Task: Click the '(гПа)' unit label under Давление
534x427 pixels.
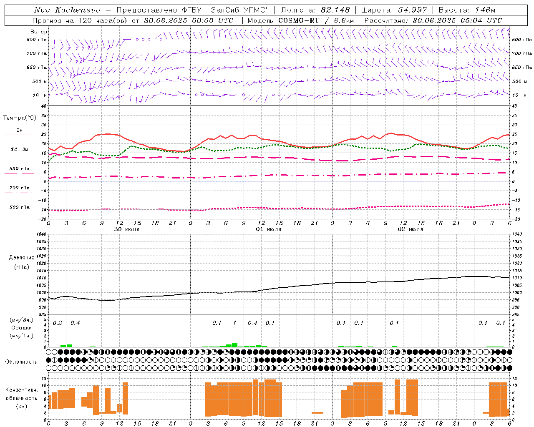Action: click(22, 267)
